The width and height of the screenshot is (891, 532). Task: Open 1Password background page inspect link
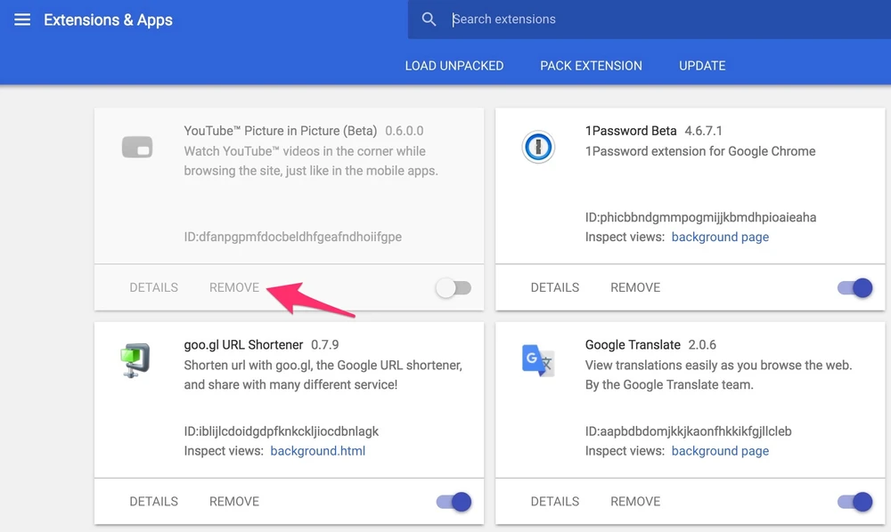[720, 238]
